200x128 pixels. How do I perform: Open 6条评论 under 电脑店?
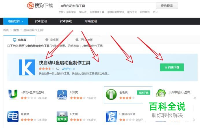click(42, 120)
